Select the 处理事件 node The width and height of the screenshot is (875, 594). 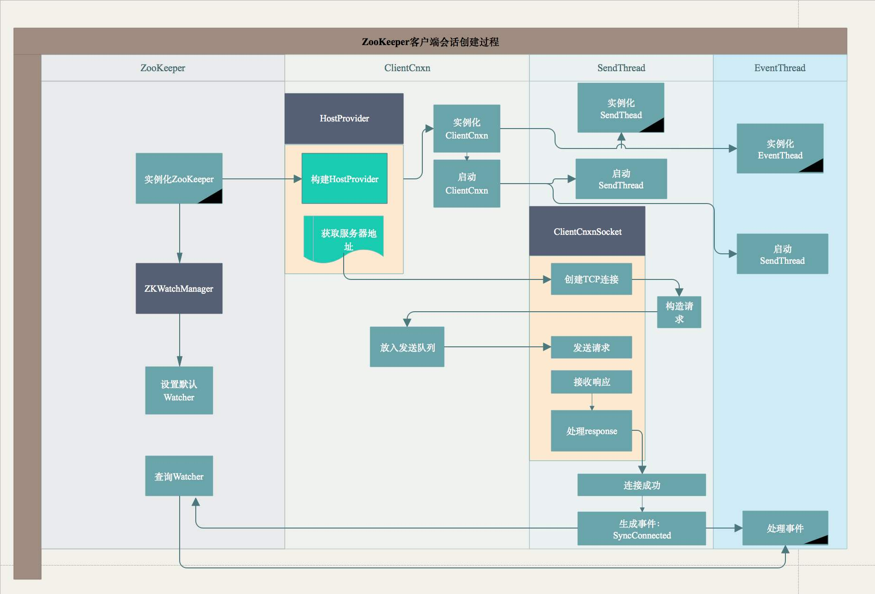coord(785,528)
